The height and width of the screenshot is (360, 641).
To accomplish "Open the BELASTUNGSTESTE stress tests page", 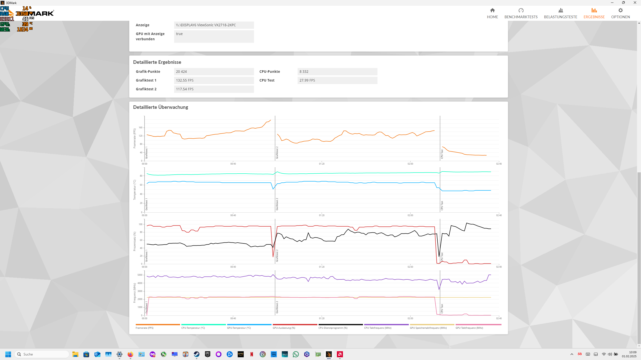I will tap(560, 13).
